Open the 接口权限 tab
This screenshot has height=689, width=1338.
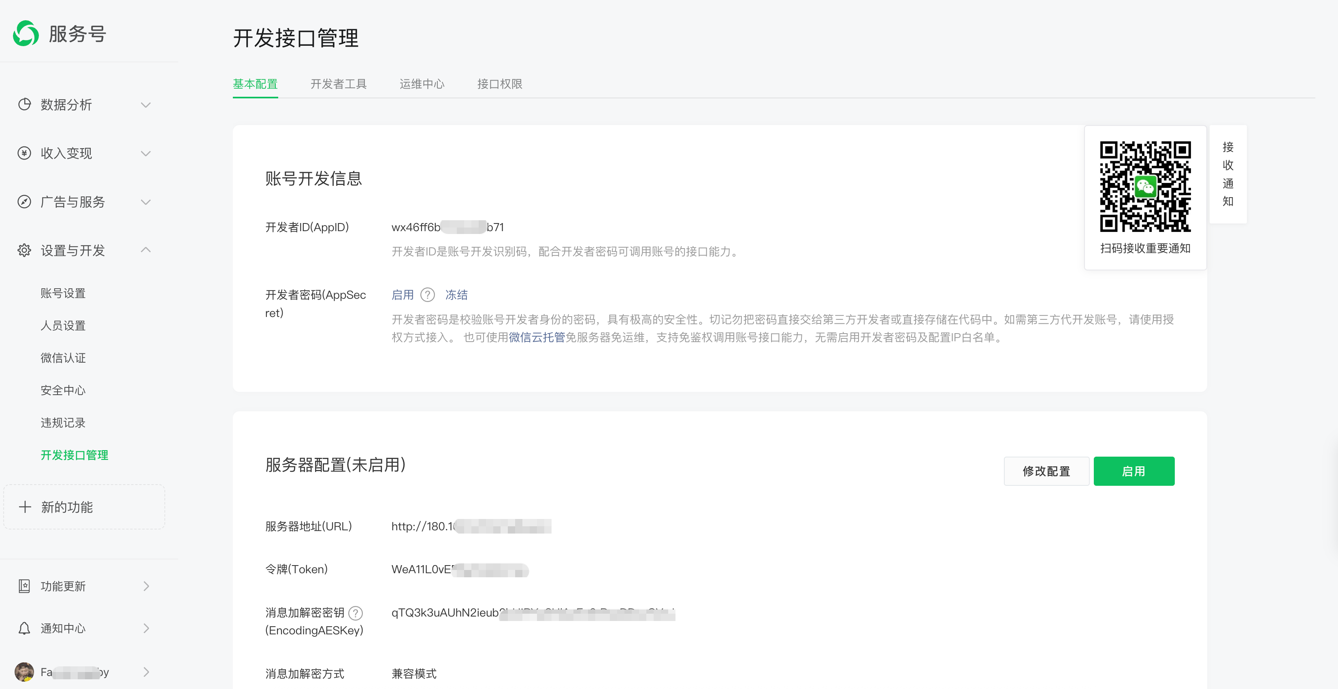click(x=499, y=84)
